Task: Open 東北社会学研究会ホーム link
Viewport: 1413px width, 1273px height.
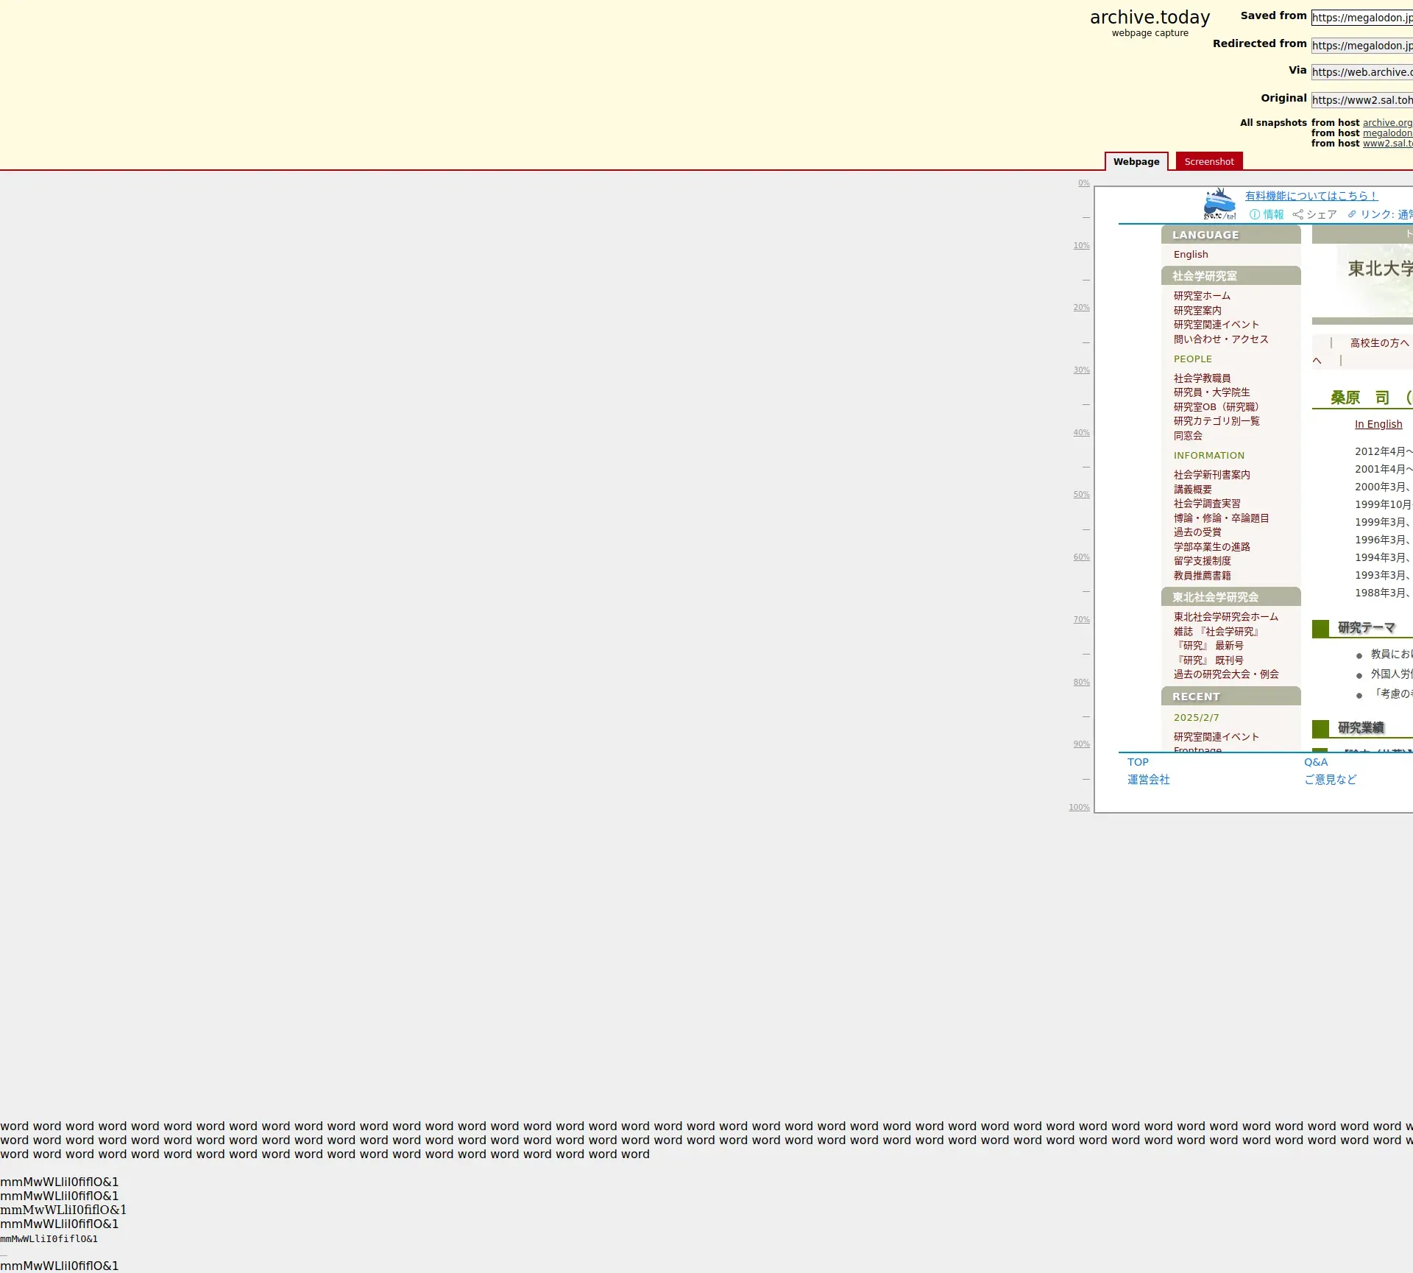Action: [x=1225, y=617]
